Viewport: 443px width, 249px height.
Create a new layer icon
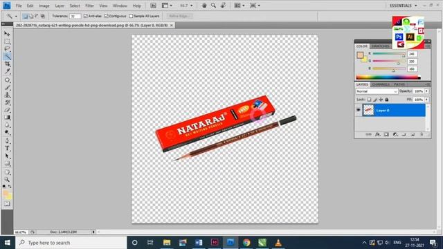click(x=413, y=135)
